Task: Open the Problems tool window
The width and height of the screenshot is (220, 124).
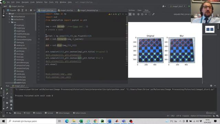Action: tap(37, 113)
